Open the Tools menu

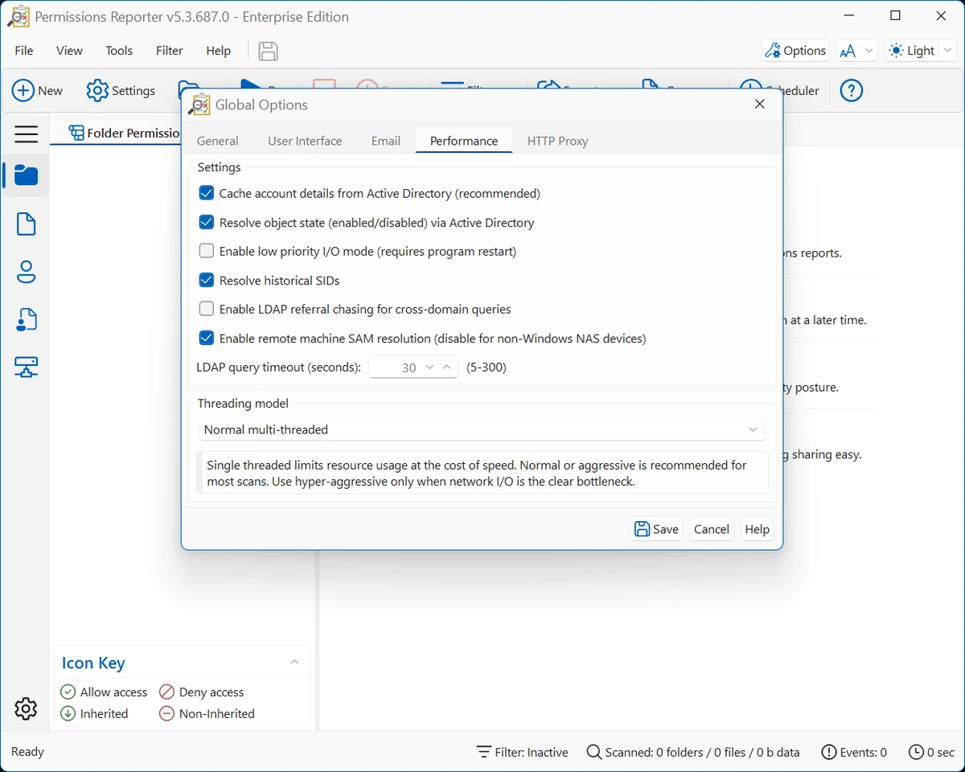click(119, 51)
